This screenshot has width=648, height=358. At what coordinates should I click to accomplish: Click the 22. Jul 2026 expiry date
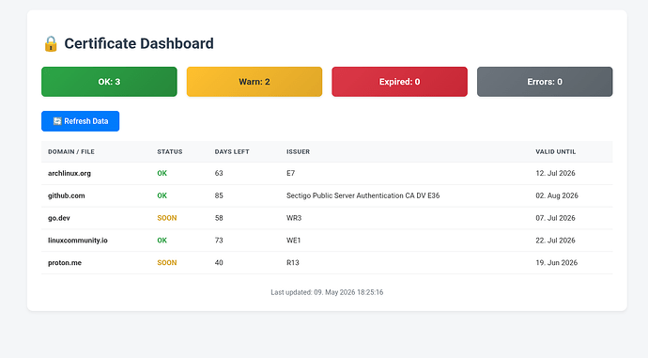tap(555, 241)
